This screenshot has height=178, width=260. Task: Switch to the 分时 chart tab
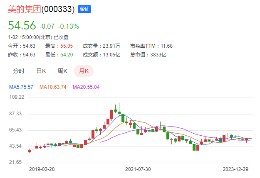(x=19, y=71)
